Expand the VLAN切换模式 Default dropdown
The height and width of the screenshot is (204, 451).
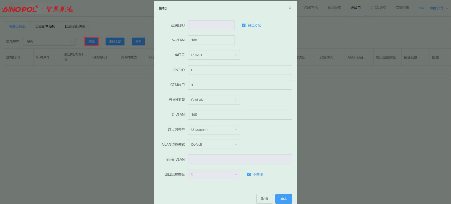coord(214,145)
